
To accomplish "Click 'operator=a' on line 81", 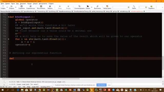I will click(23, 45).
